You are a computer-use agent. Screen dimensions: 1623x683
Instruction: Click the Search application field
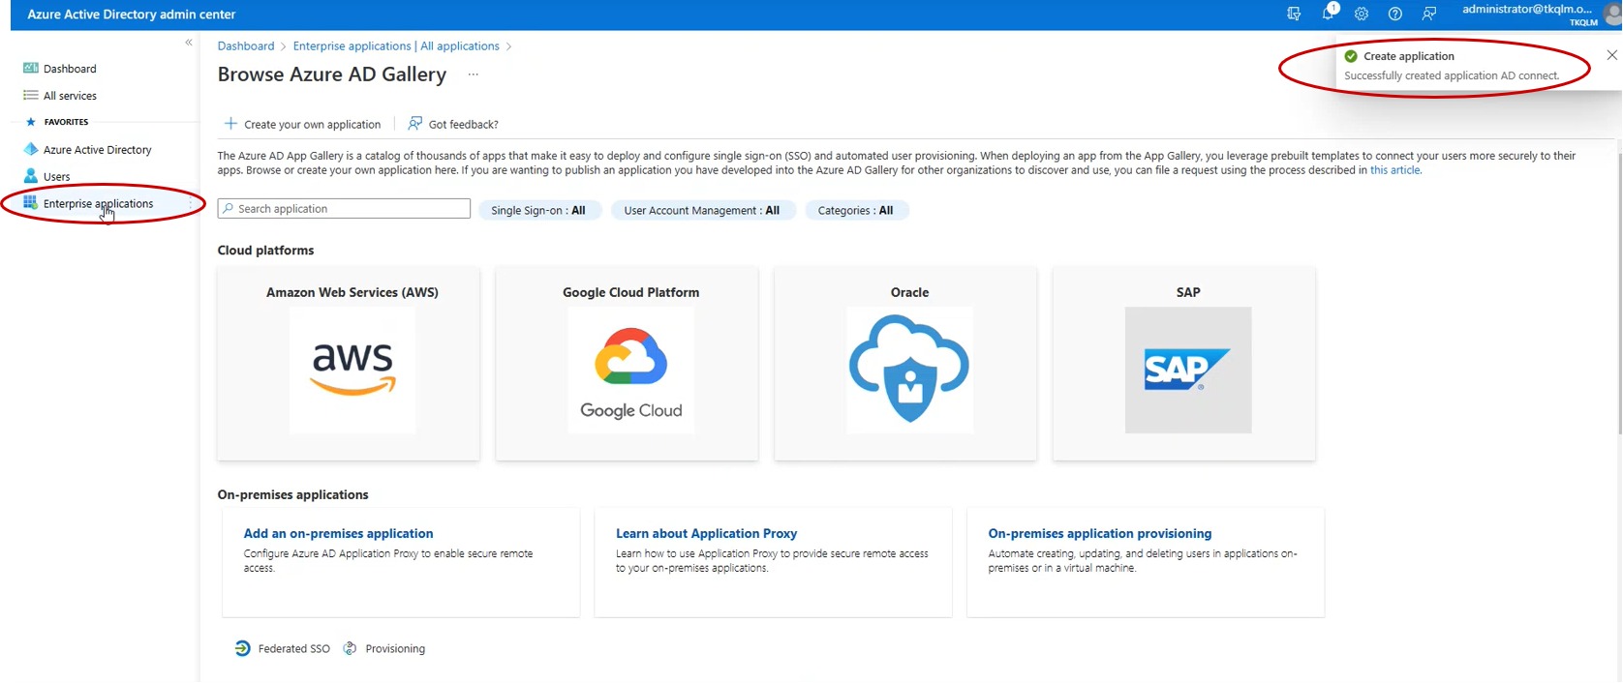(x=344, y=209)
